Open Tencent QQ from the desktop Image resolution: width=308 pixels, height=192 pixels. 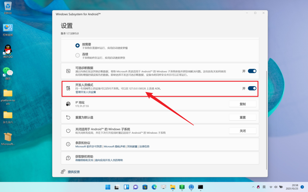coord(8,50)
